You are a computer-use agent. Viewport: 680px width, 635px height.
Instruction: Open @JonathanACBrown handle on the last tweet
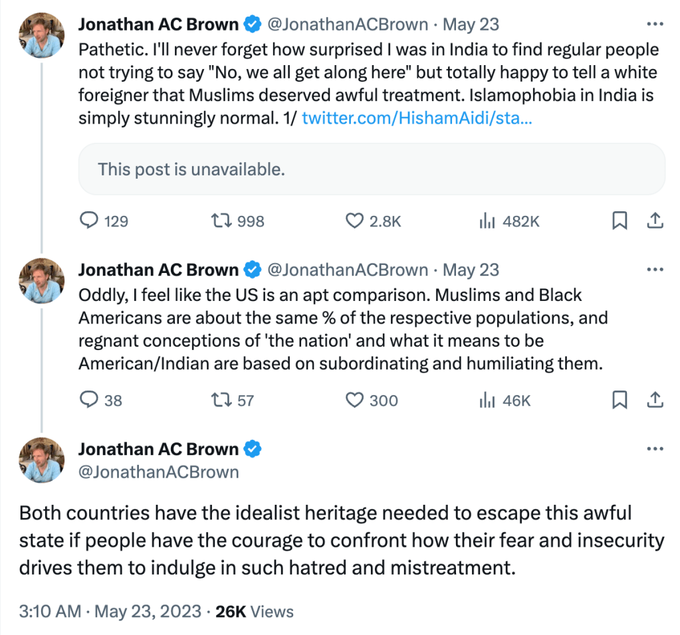pos(158,472)
